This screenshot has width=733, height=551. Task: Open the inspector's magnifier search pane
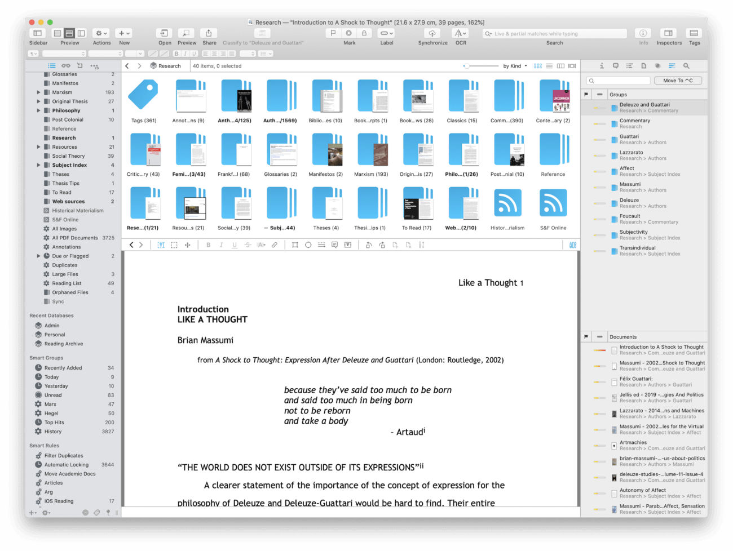[686, 66]
